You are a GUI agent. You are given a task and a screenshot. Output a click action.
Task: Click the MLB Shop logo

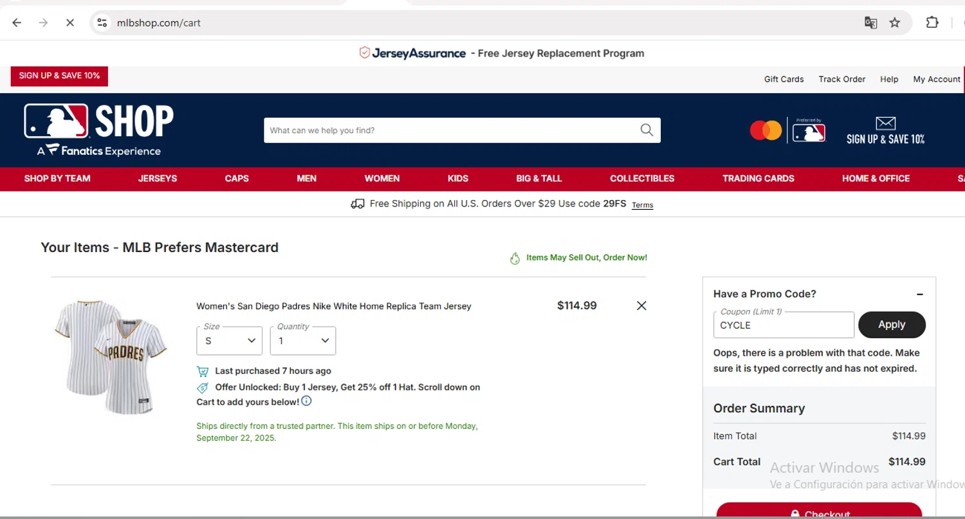pyautogui.click(x=99, y=130)
